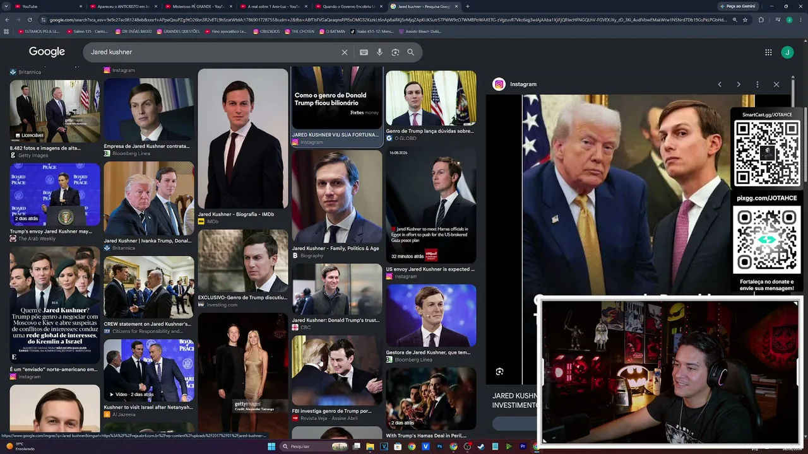Show previous image in preview panel

[720, 84]
